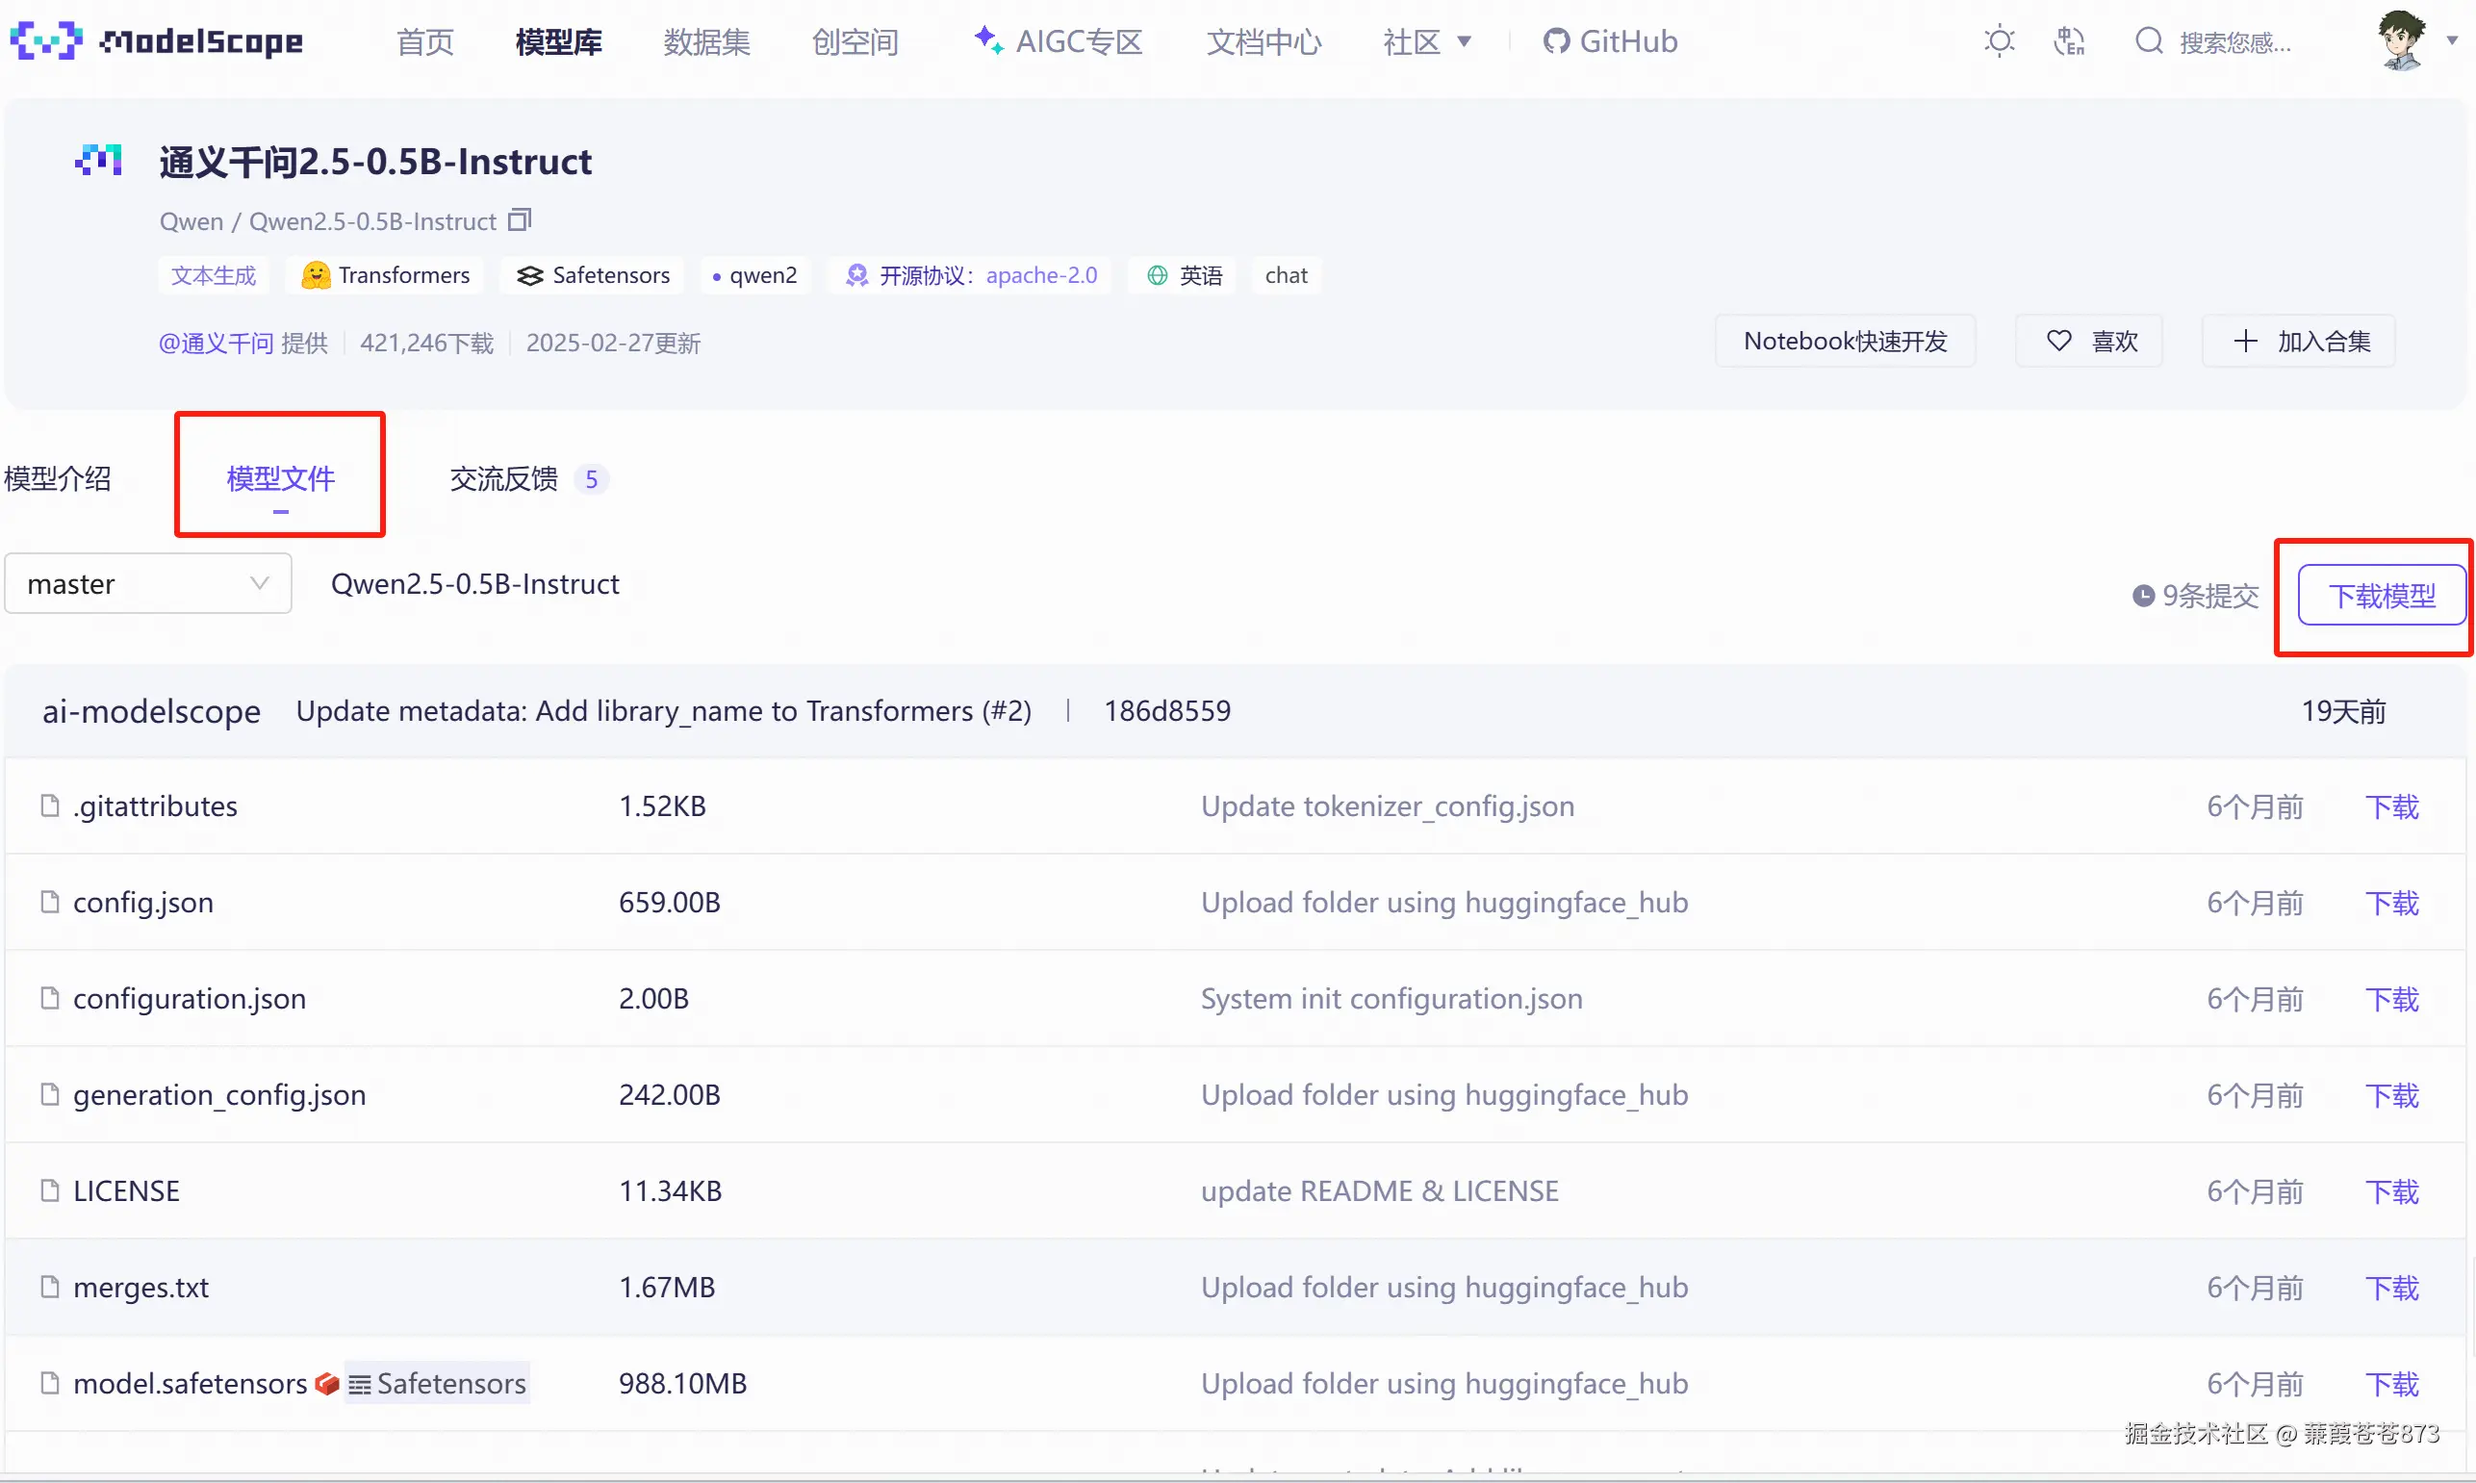Click the 下载模型 download model button
2476x1483 pixels.
coord(2381,596)
